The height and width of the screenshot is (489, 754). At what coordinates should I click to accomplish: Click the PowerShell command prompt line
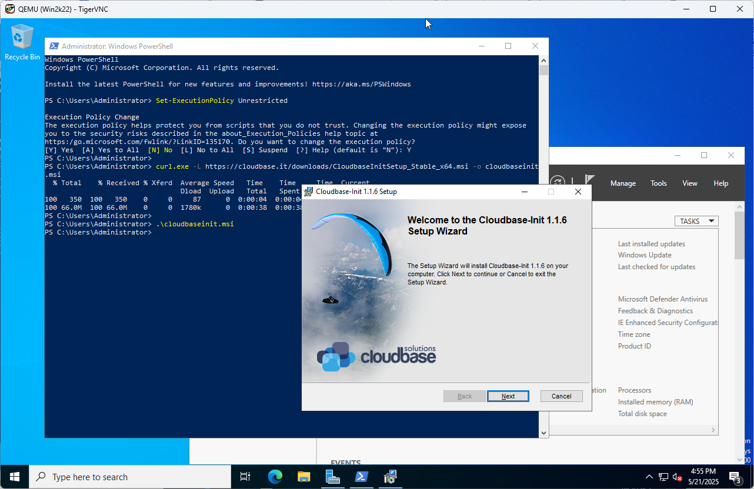click(98, 232)
